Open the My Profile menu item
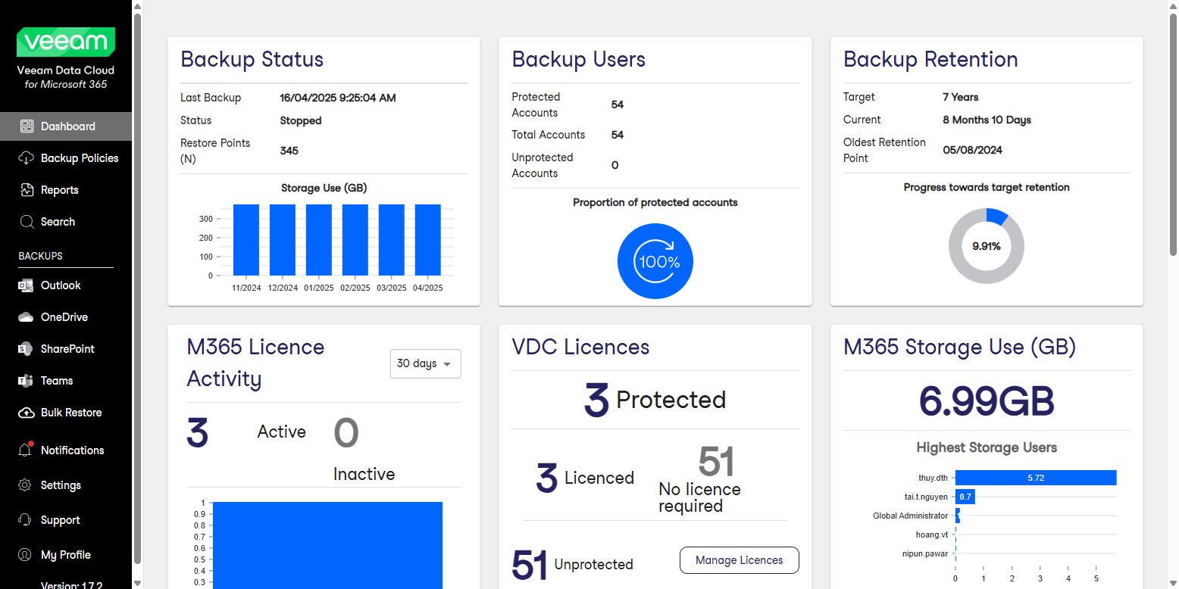Screen dimensions: 1179x589 click(x=65, y=555)
